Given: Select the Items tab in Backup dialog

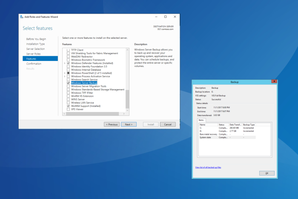Looking at the screenshot, I should point(201,120).
